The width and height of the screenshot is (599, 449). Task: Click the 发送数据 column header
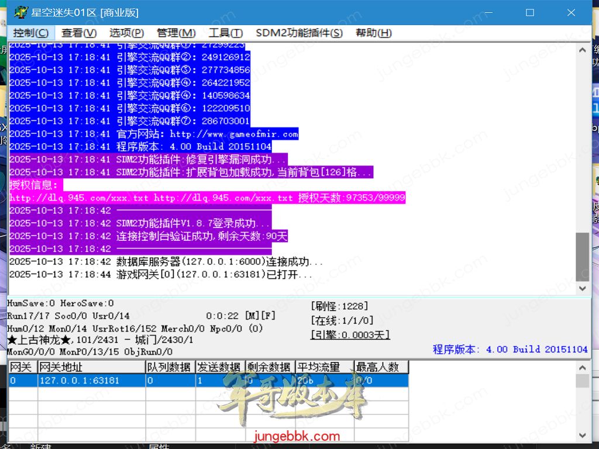pyautogui.click(x=220, y=367)
